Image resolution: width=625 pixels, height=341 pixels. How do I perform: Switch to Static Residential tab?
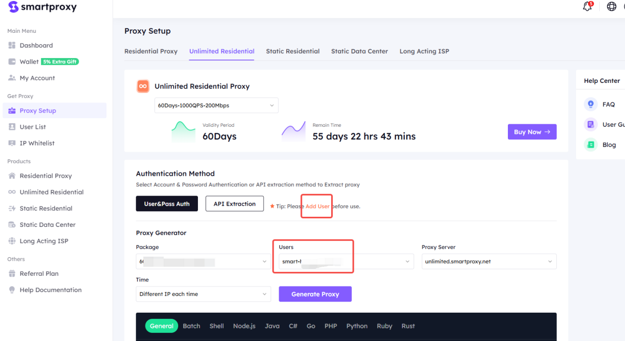[293, 51]
